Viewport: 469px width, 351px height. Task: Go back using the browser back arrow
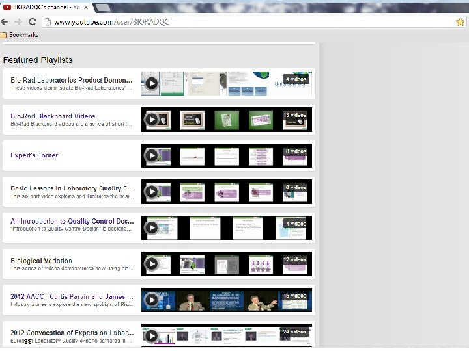4,22
